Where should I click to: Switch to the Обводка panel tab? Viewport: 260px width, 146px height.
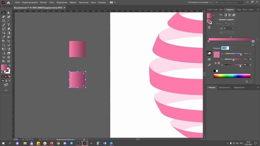[x=212, y=88]
